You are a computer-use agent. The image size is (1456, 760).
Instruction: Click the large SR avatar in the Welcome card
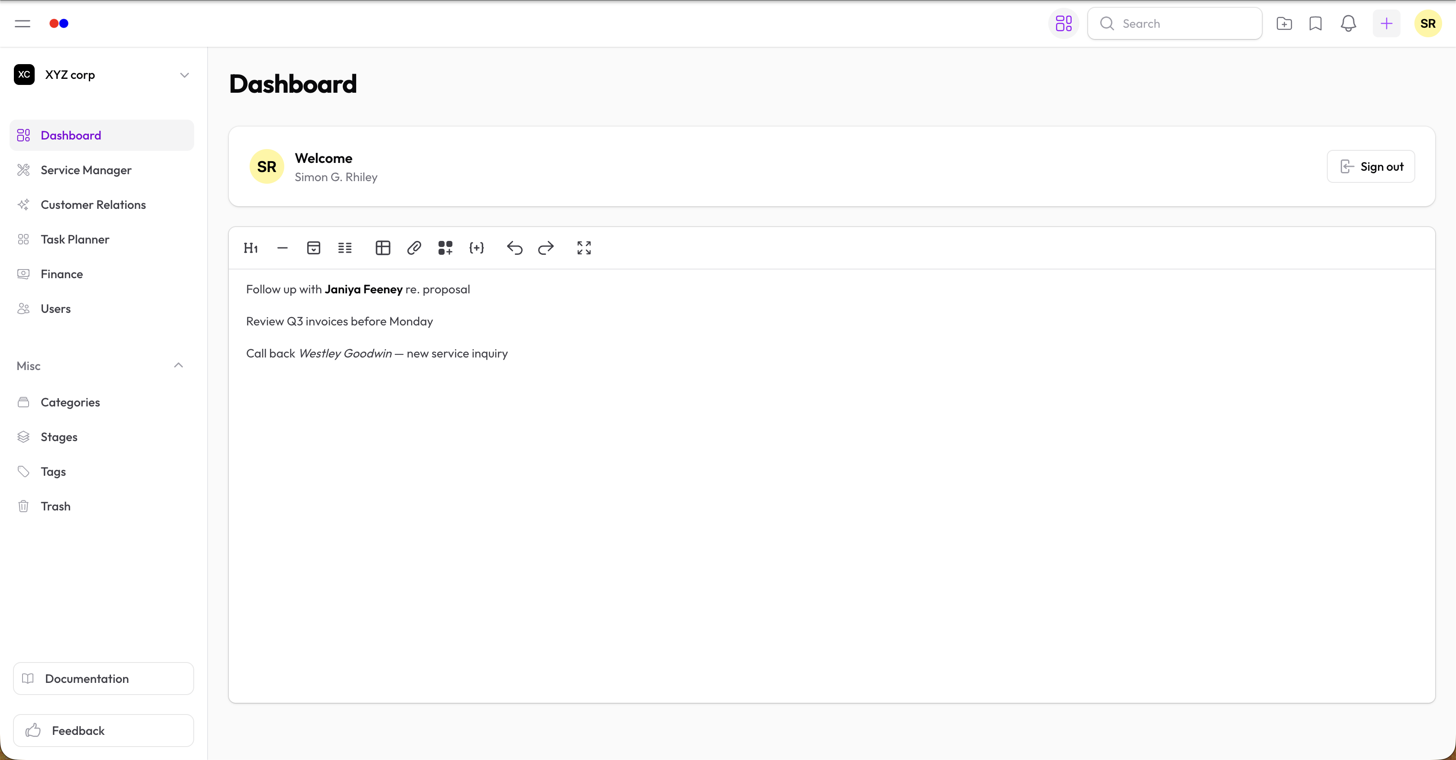click(267, 167)
